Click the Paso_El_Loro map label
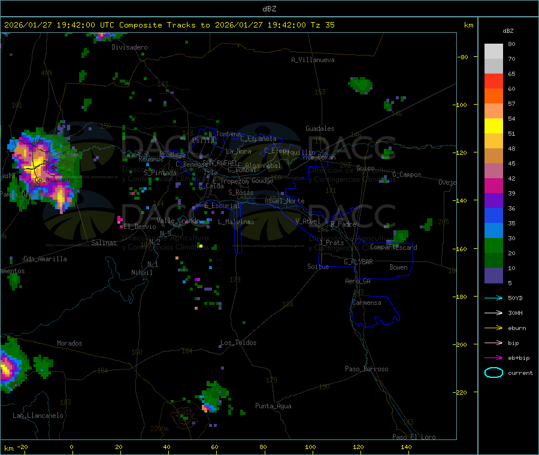The image size is (539, 455). click(x=414, y=437)
